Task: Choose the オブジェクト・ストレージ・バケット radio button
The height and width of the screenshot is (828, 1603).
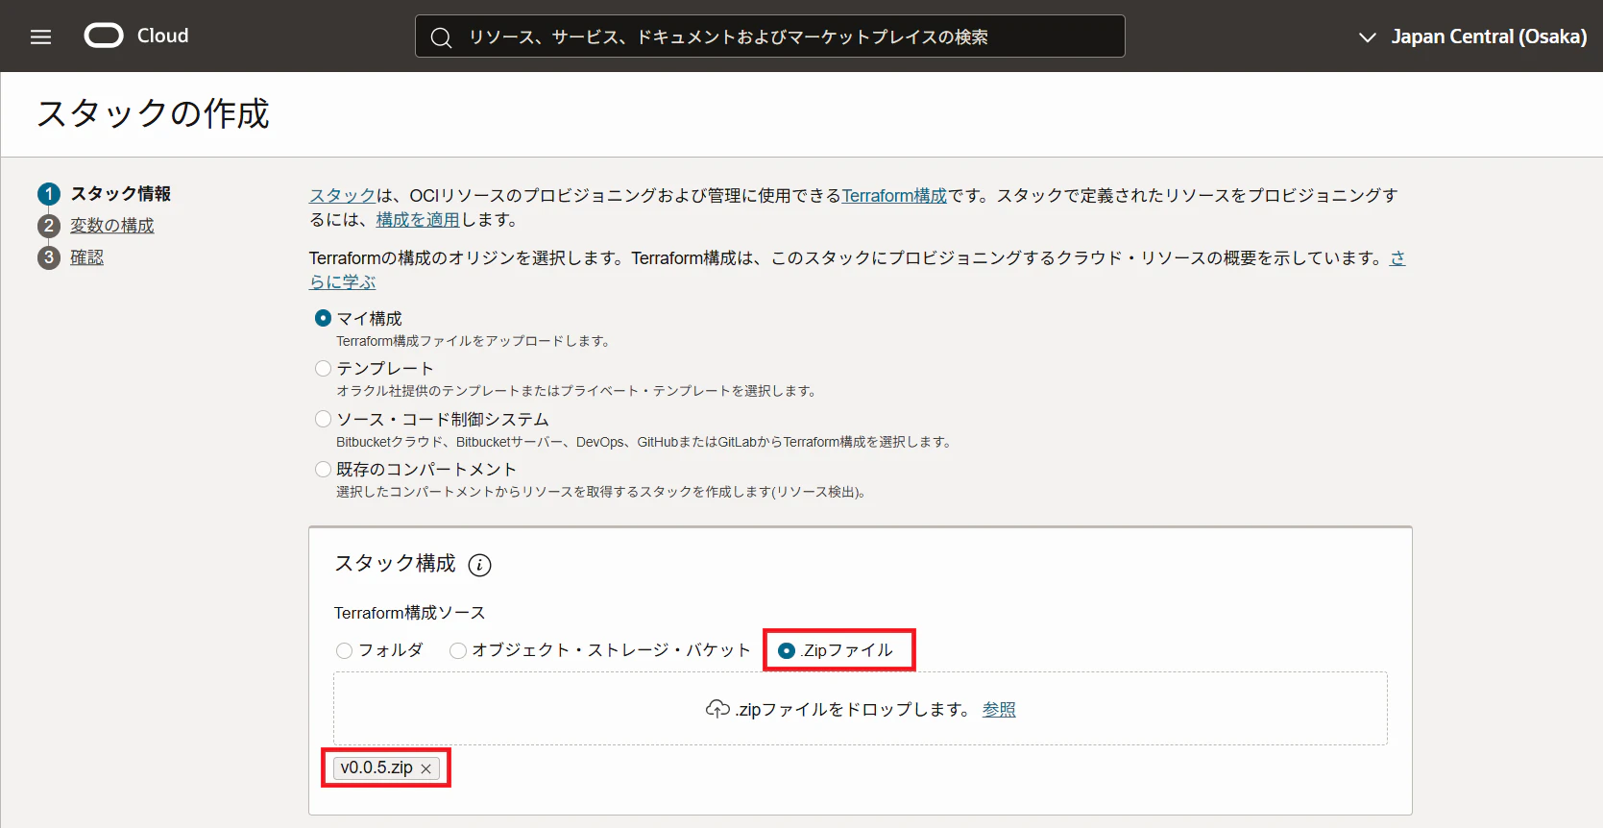Action: [x=458, y=650]
